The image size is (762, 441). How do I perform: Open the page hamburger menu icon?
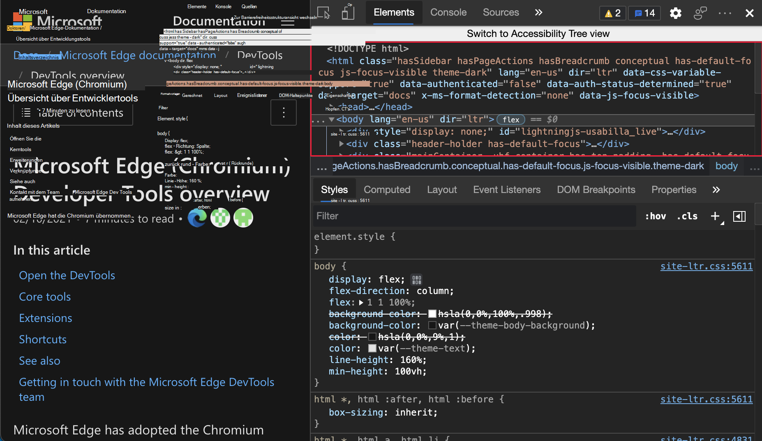pos(287,21)
